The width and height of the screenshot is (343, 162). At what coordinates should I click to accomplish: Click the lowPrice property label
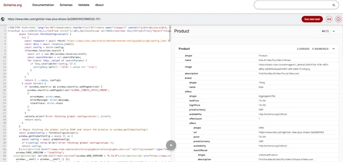(194, 101)
